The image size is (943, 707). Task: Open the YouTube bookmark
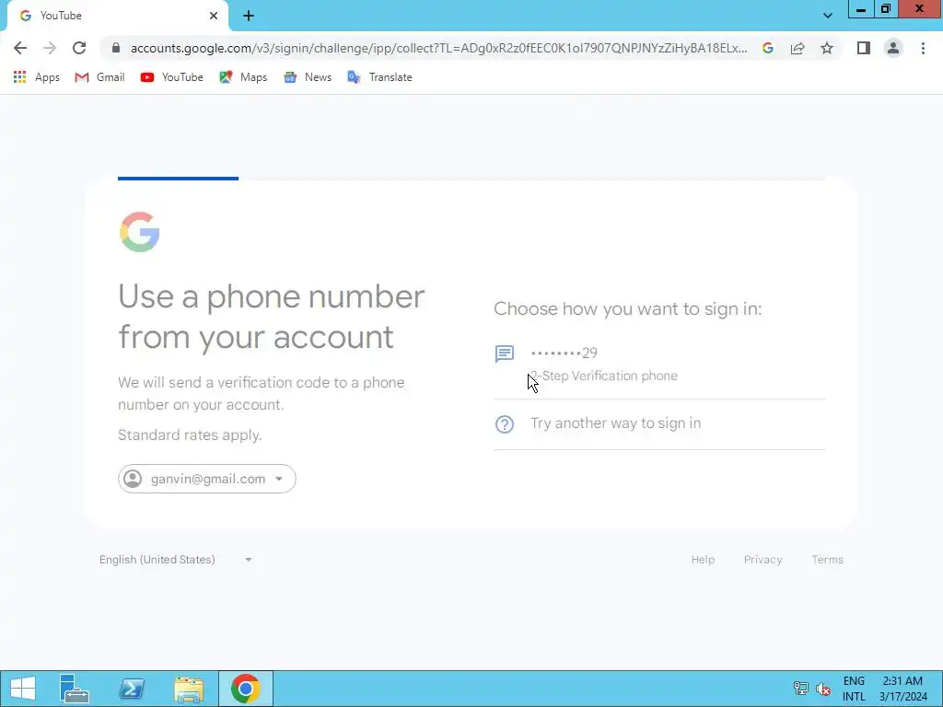[x=171, y=77]
